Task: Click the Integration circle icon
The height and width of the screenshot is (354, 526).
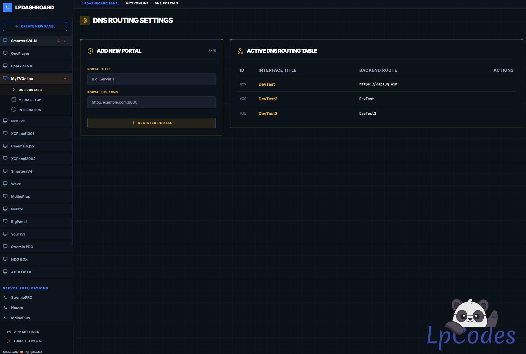Action: (x=14, y=110)
